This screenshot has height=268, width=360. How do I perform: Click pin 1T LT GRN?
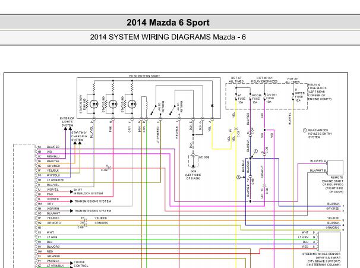tap(47, 237)
